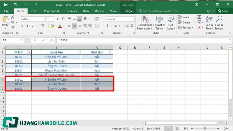Viewport: 233px width, 131px height.
Task: Click the Share button
Action: [223, 11]
